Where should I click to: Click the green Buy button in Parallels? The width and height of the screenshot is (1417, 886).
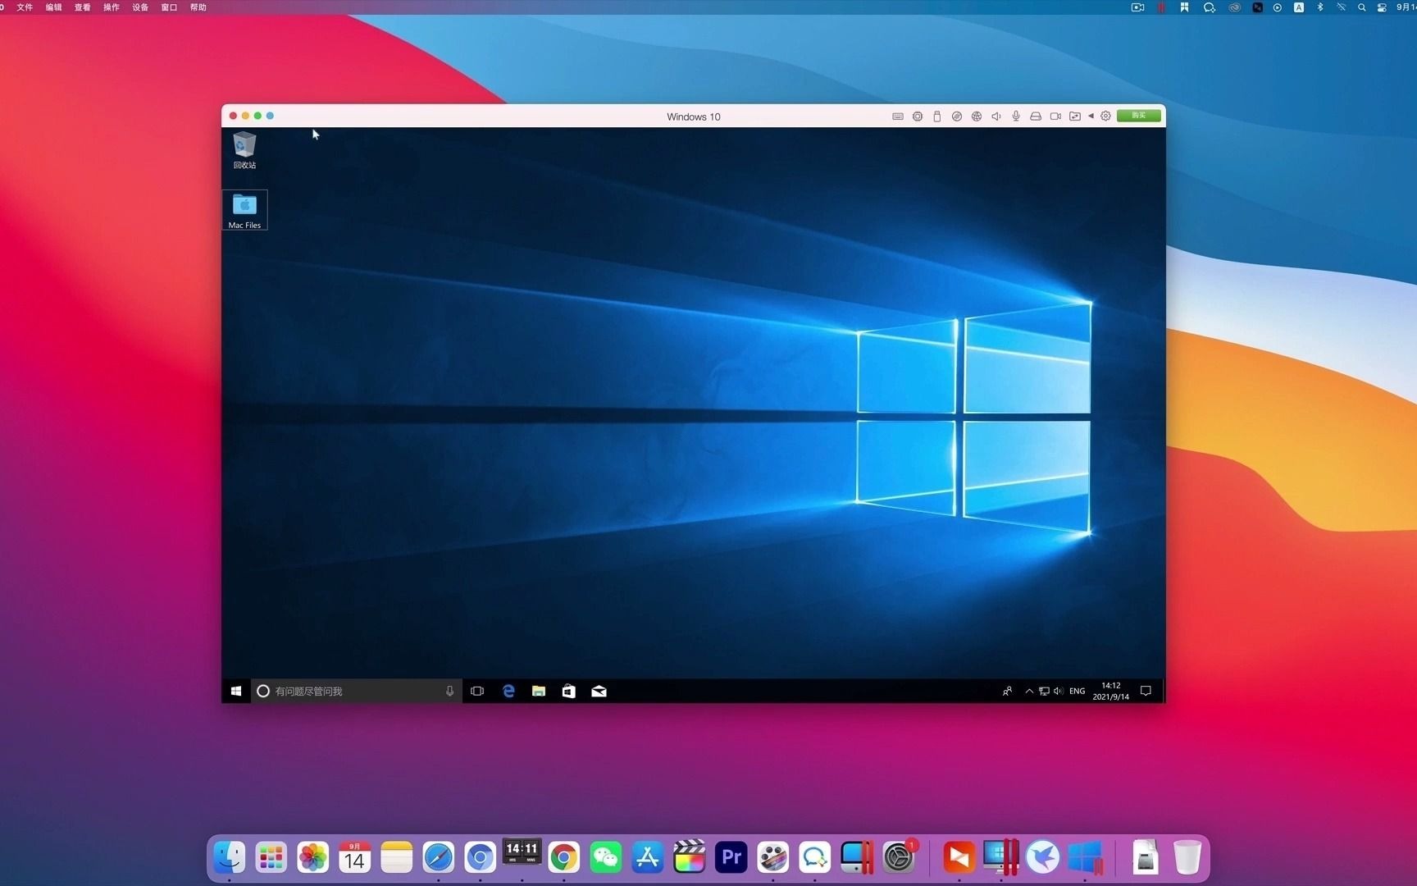point(1139,116)
